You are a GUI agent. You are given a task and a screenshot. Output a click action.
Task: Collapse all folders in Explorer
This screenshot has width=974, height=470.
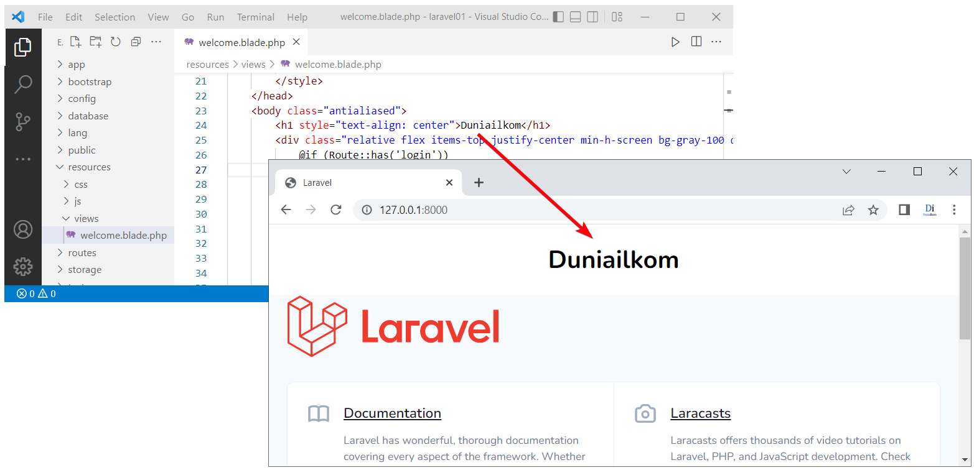(136, 42)
